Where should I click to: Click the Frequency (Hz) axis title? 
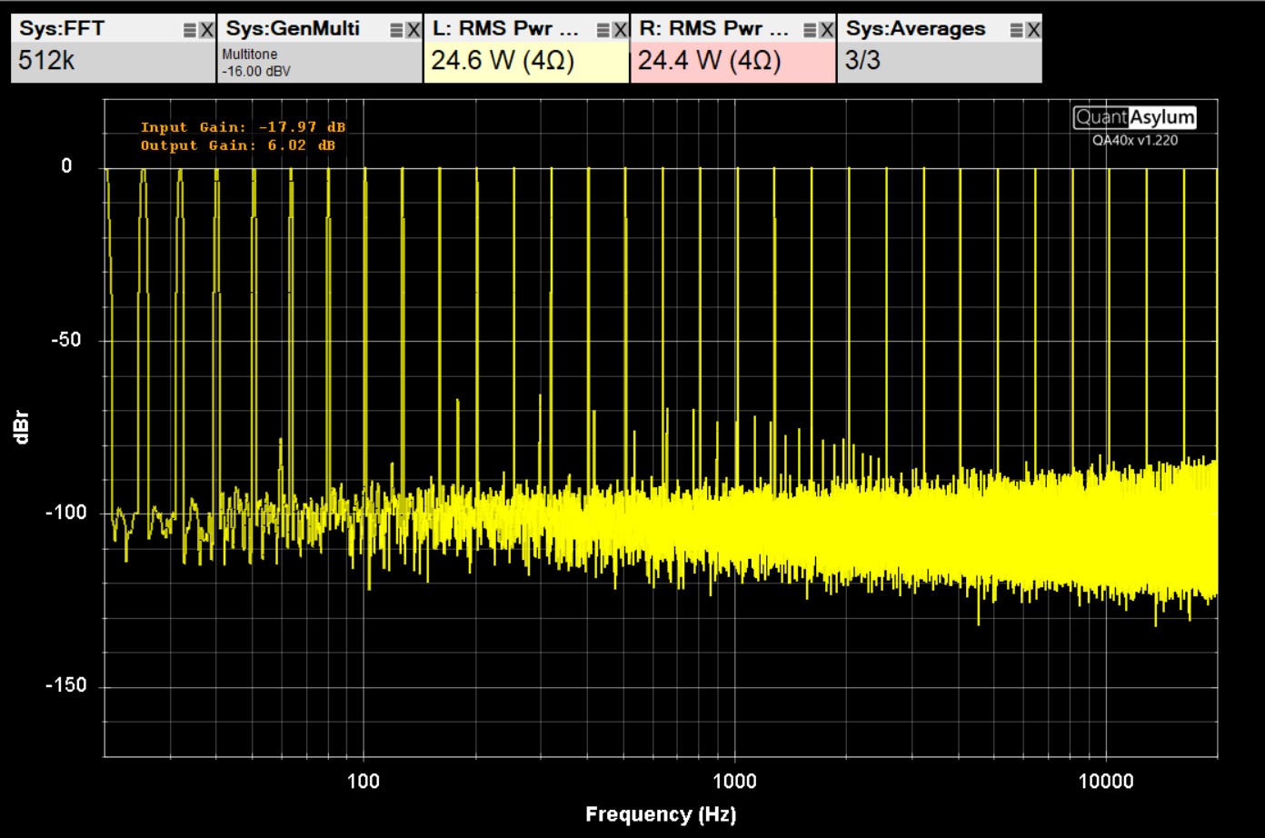click(x=661, y=814)
